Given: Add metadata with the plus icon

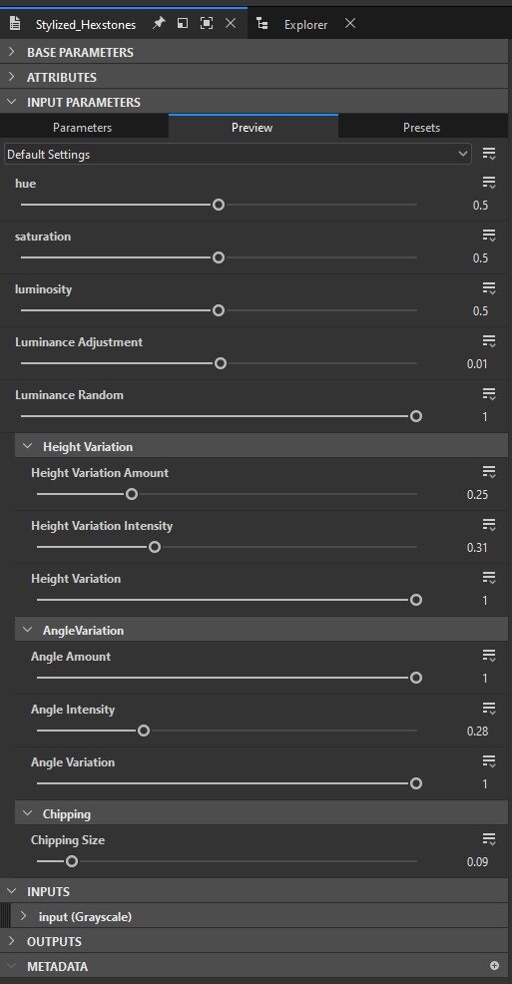Looking at the screenshot, I should pyautogui.click(x=494, y=966).
